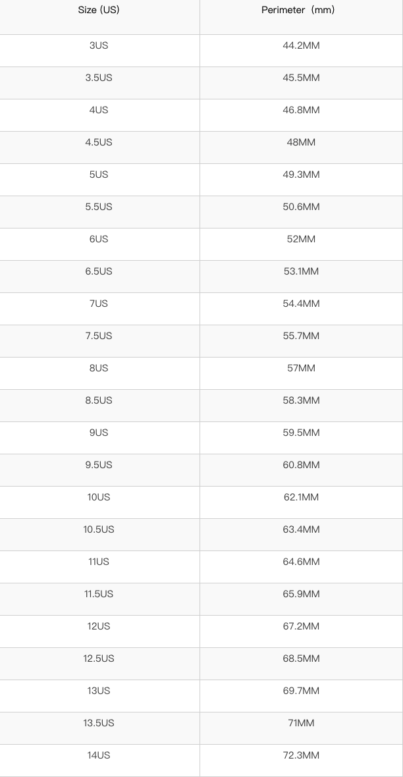403x777 pixels.
Task: Select the 10.5US size cell
Action: coord(99,529)
